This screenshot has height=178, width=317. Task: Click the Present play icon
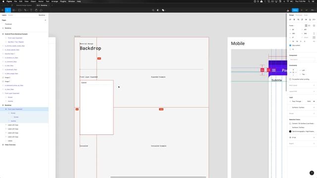302,10
